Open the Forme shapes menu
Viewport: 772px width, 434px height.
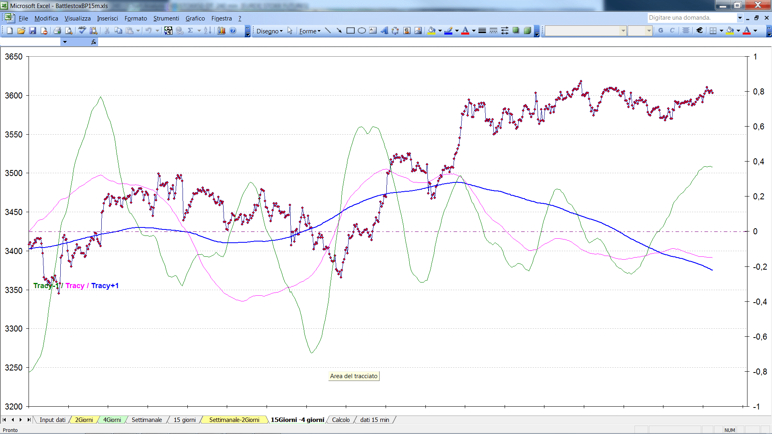(310, 31)
